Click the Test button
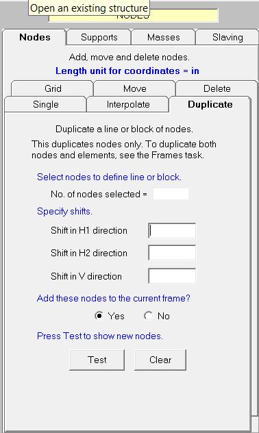Image resolution: width=259 pixels, height=433 pixels. tap(97, 360)
